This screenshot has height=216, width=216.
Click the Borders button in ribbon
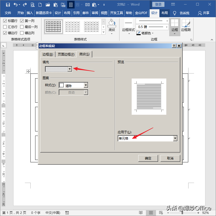pos(174,27)
